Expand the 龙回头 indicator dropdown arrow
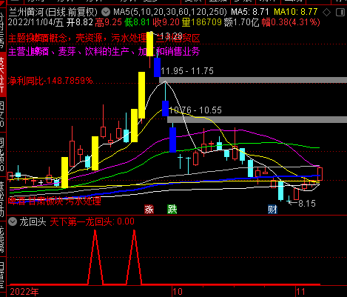The height and width of the screenshot is (297, 347). (13, 221)
